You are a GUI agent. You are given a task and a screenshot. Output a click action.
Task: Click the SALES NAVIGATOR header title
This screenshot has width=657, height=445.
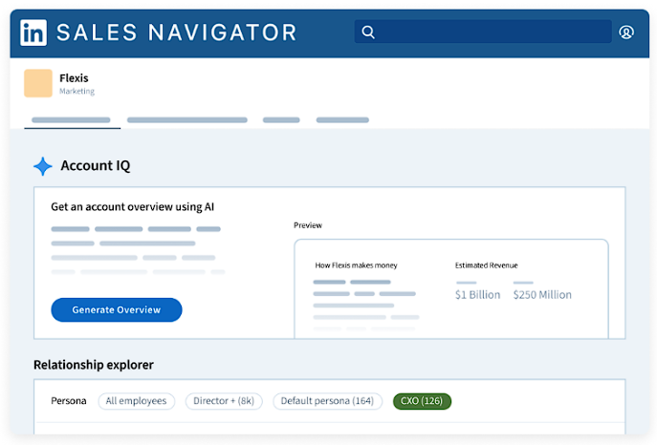[x=177, y=32]
